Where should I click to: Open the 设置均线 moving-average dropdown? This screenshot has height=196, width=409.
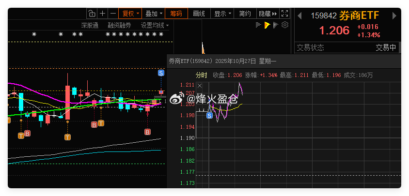pyautogui.click(x=155, y=25)
